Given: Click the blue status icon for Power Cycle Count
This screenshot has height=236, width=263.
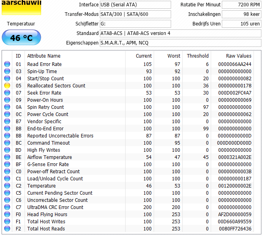Looking at the screenshot, I should coord(7,114).
